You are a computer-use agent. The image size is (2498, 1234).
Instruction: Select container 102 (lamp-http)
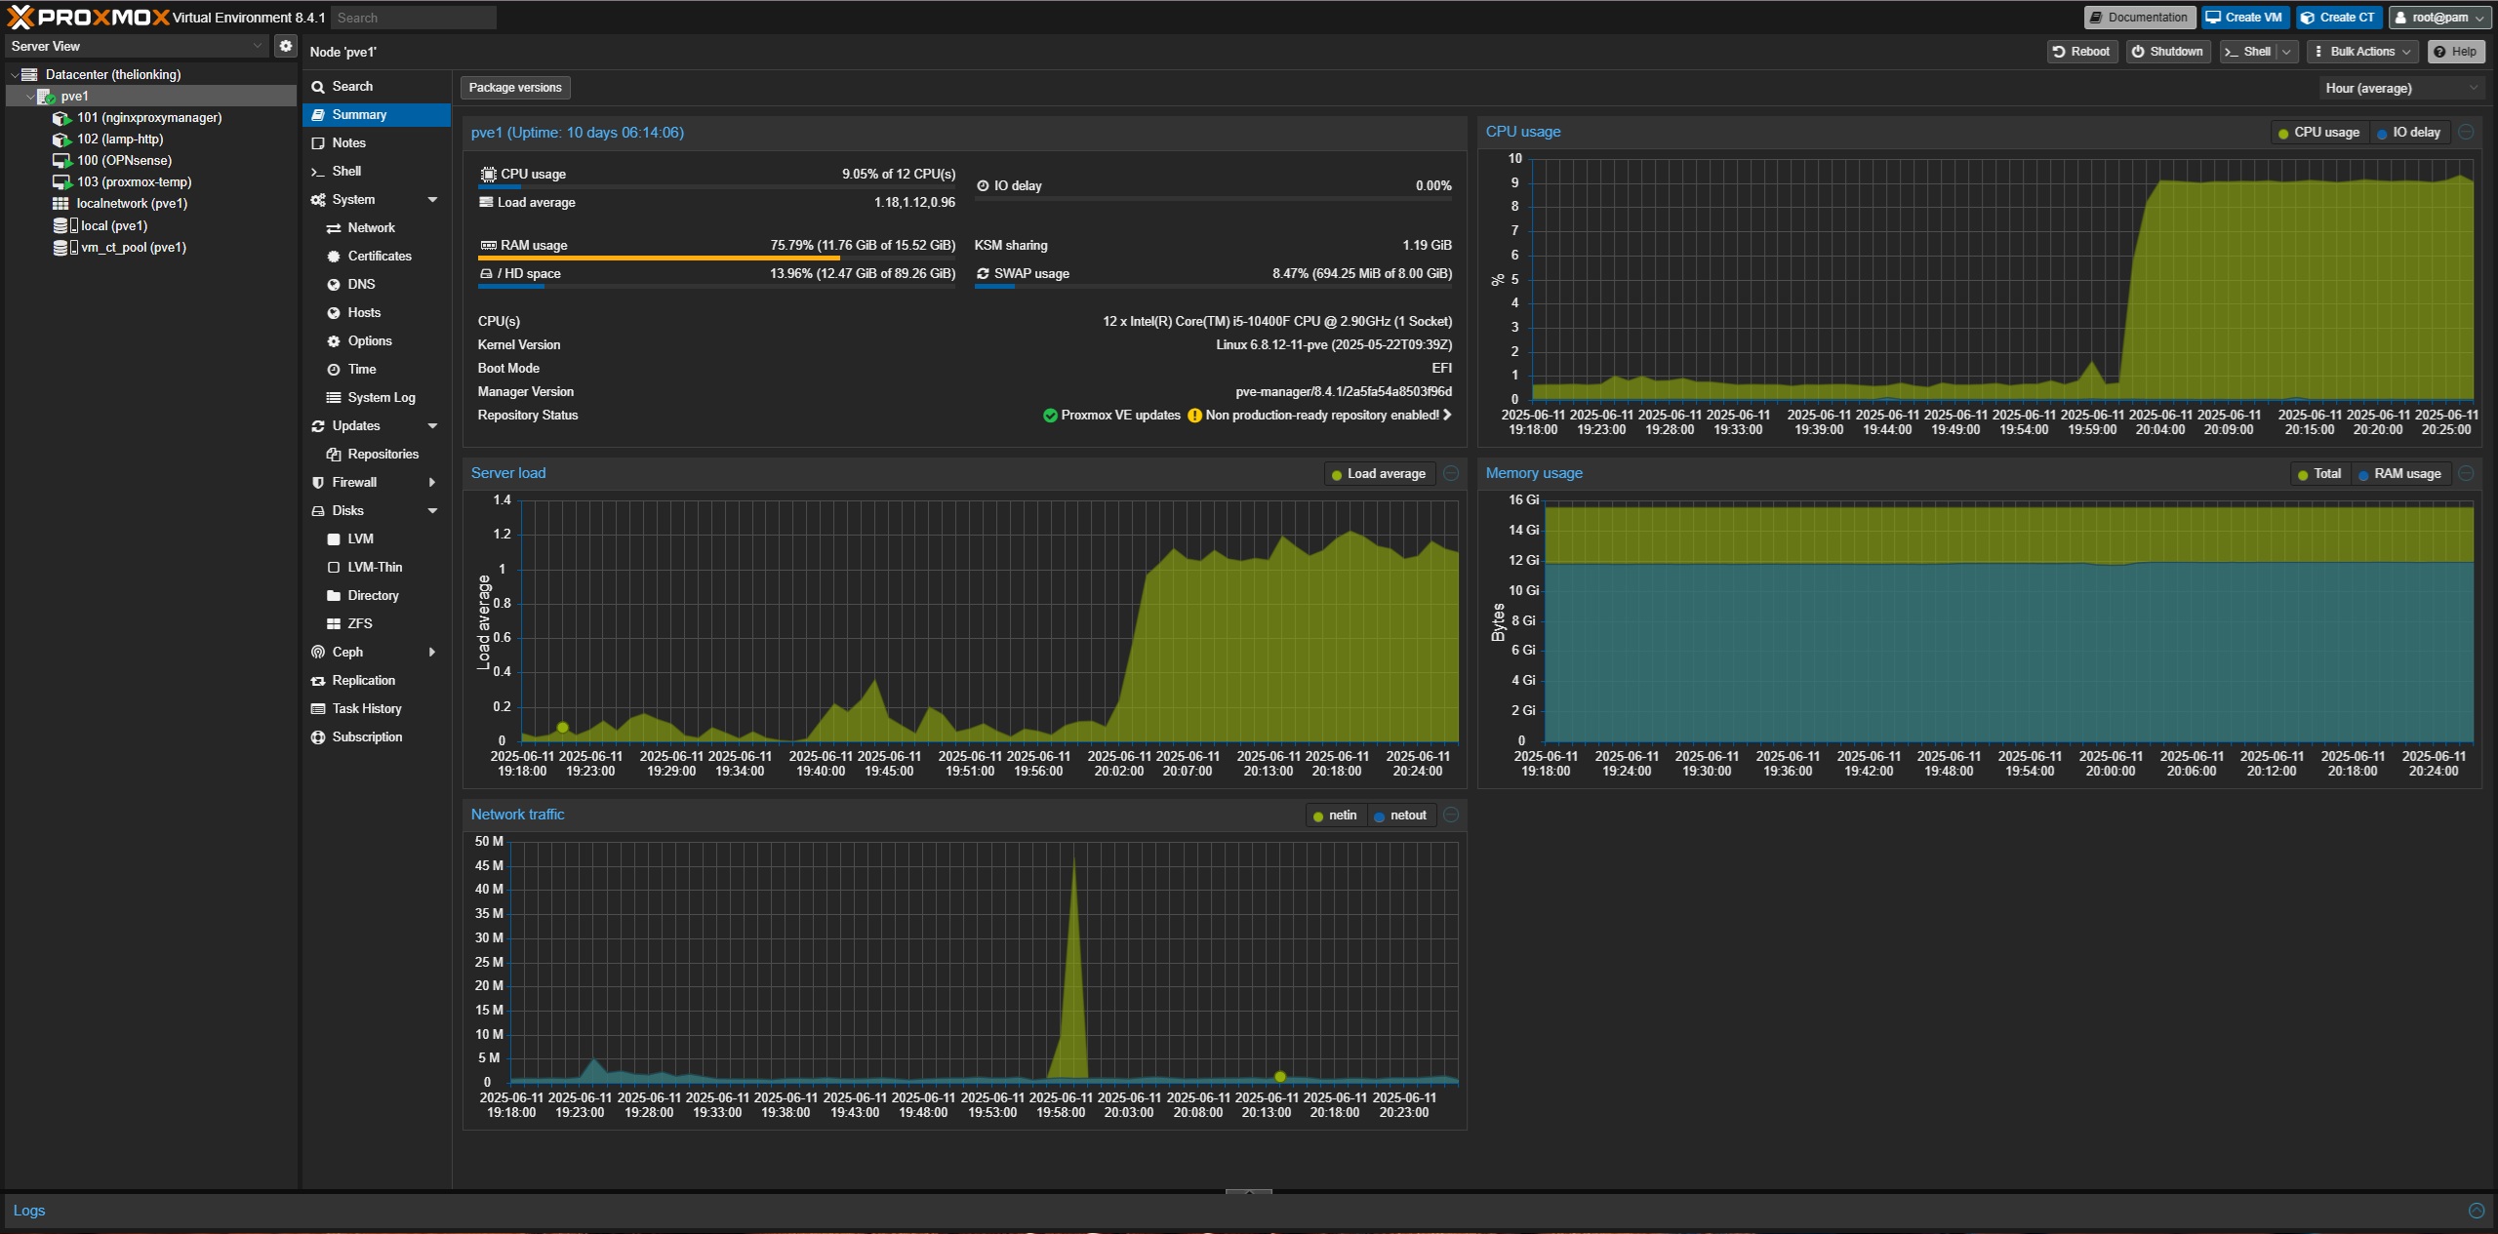pos(120,139)
